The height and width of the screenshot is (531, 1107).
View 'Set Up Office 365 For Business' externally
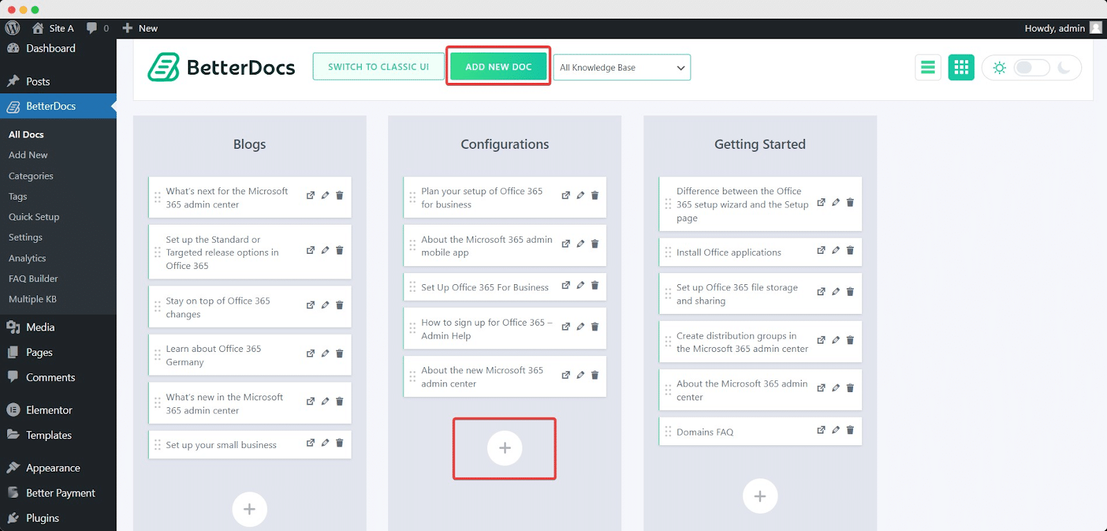click(566, 285)
